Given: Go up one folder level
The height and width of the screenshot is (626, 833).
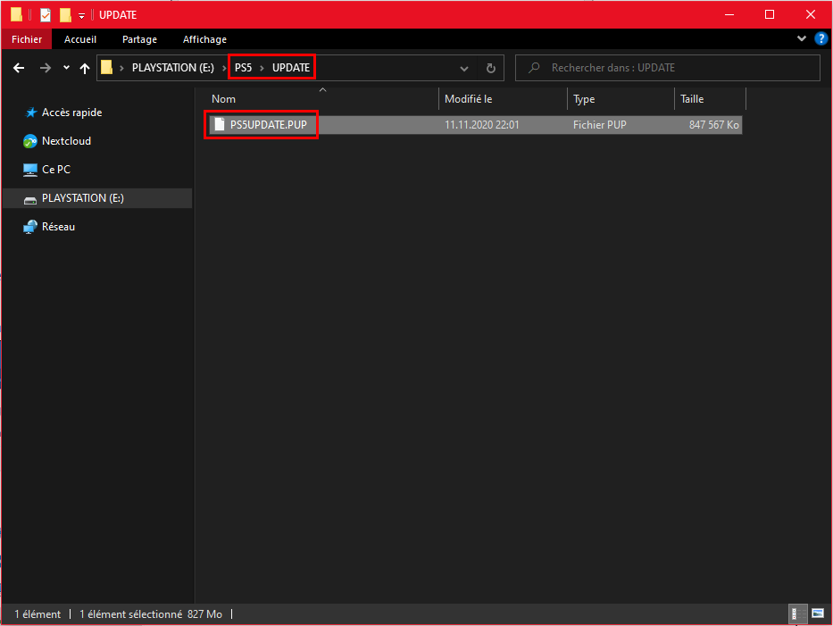Looking at the screenshot, I should pyautogui.click(x=85, y=68).
